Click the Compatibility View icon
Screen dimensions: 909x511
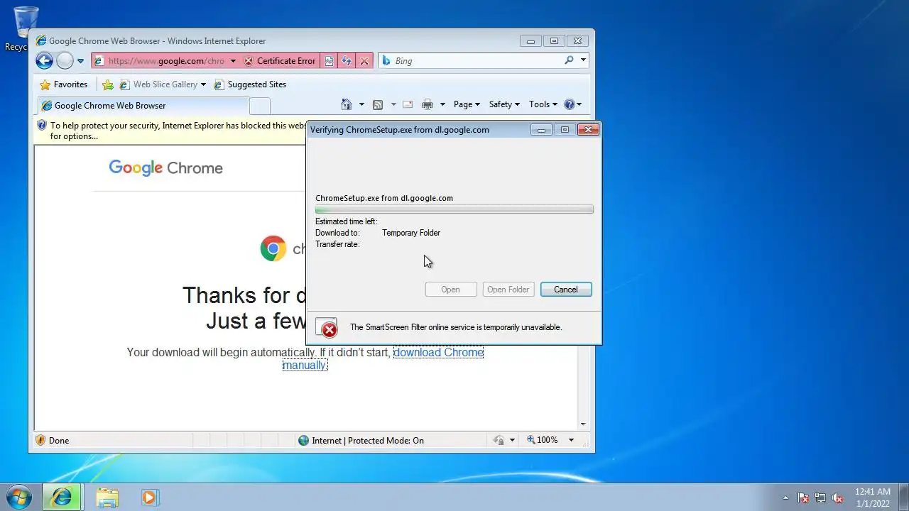(329, 61)
